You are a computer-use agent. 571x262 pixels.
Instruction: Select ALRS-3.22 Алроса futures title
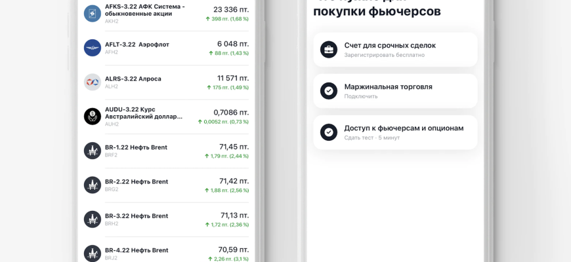(133, 79)
